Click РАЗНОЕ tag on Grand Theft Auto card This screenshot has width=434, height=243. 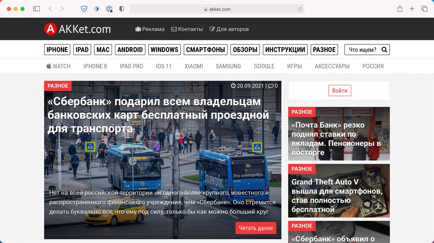(302, 169)
